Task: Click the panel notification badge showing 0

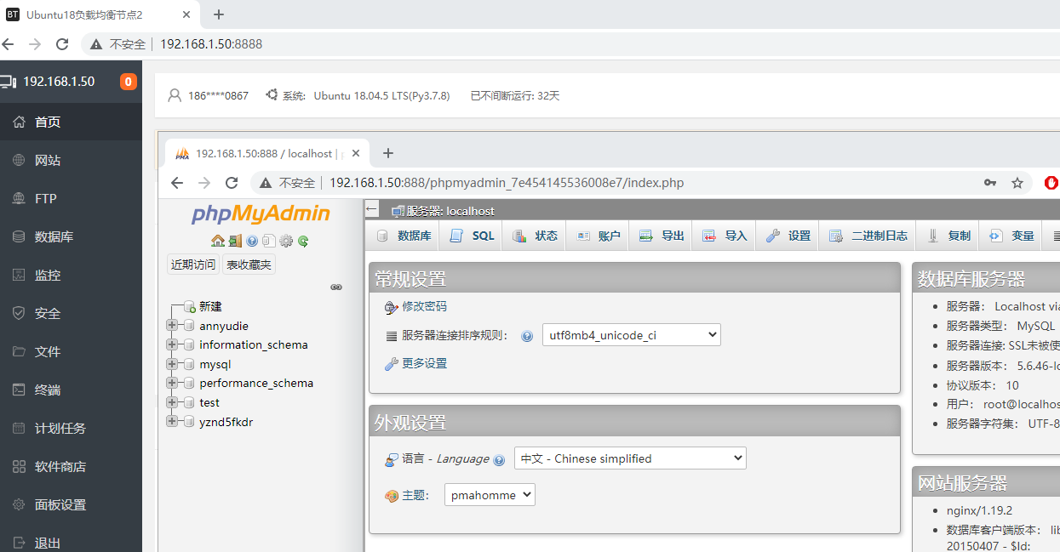Action: point(129,82)
